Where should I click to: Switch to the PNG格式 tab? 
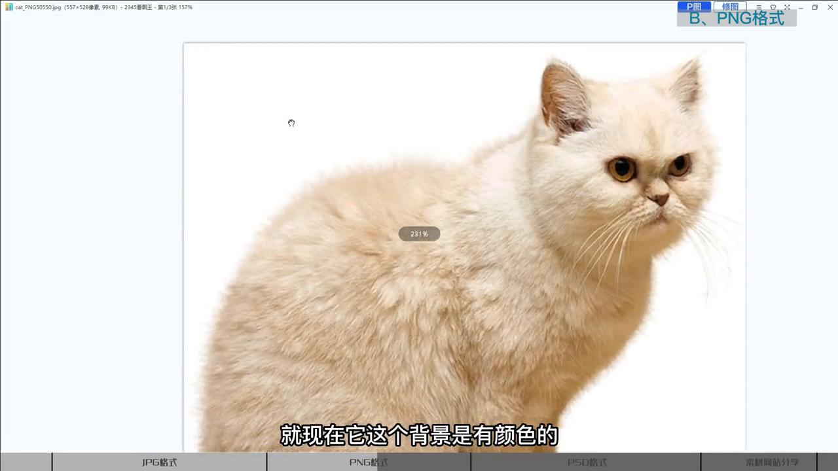pos(367,462)
